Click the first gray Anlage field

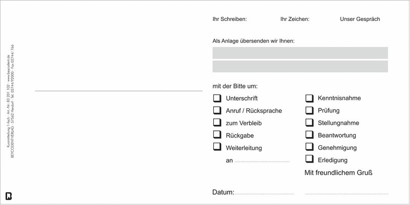click(x=300, y=53)
